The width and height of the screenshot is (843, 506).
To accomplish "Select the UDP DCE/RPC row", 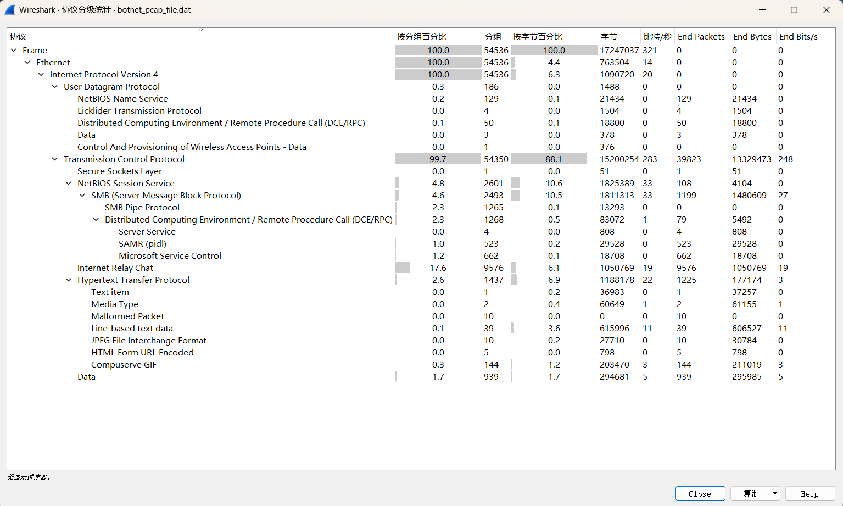I will click(x=421, y=123).
